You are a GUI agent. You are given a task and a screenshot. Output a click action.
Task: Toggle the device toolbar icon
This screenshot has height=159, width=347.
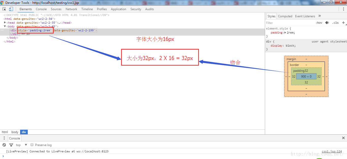11,9
